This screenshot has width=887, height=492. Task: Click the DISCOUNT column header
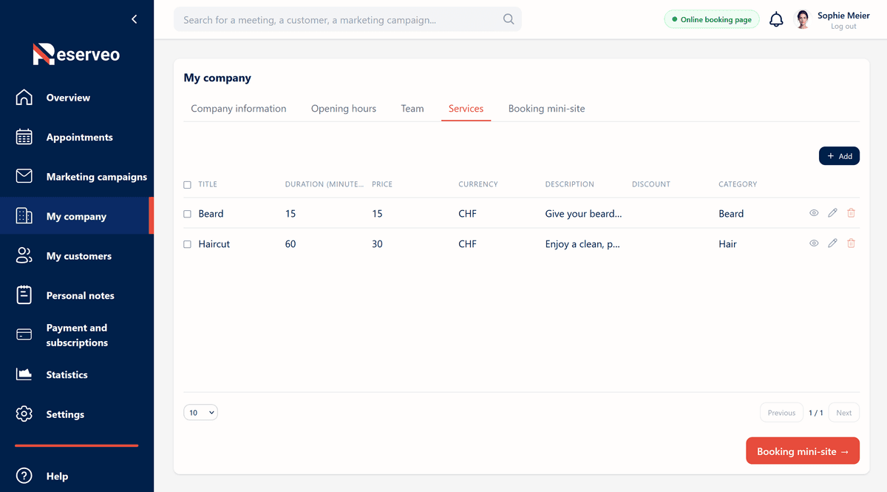click(651, 184)
